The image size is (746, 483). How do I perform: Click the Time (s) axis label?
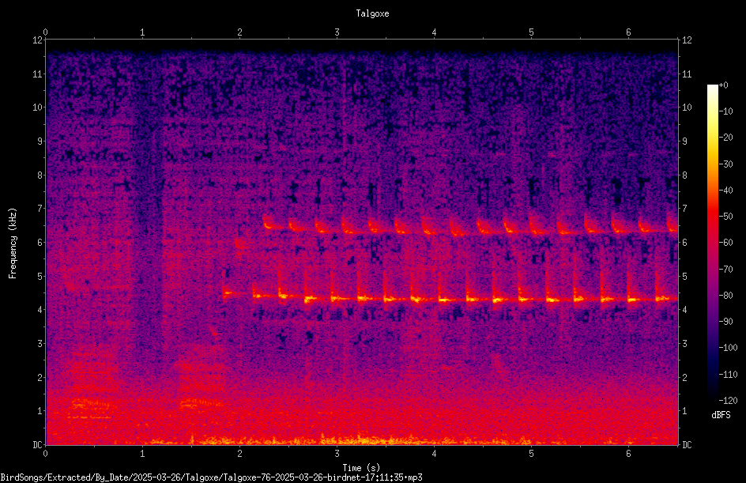[x=361, y=468]
